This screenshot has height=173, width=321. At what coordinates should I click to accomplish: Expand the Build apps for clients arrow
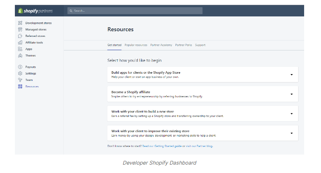coord(292,74)
